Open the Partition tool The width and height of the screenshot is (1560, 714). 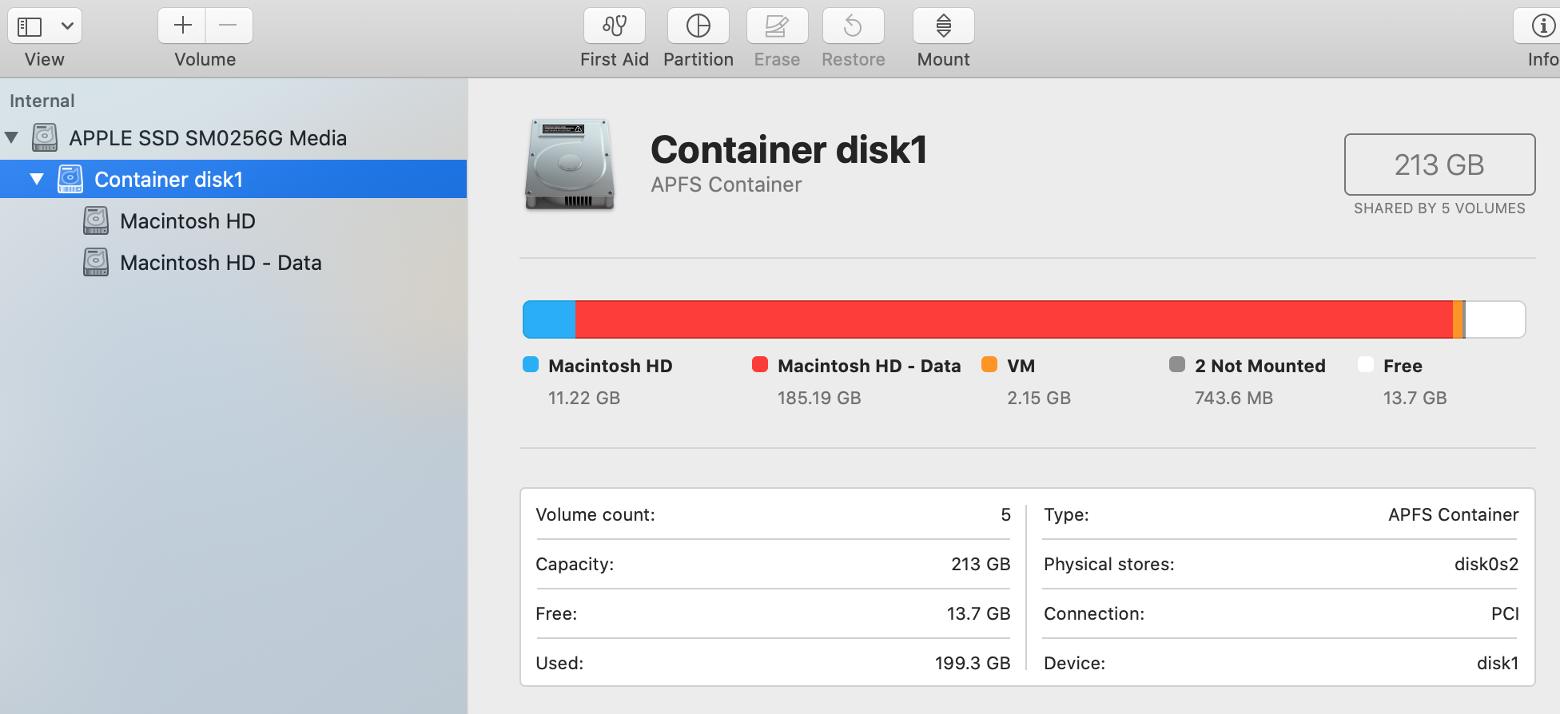click(698, 26)
